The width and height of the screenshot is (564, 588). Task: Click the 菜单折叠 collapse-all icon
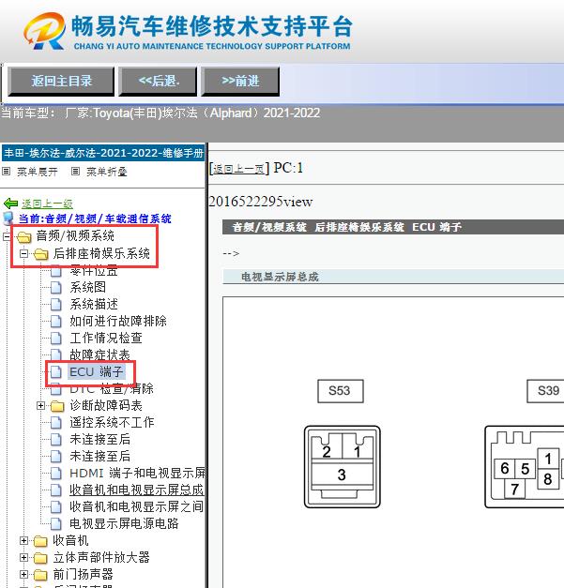(75, 172)
